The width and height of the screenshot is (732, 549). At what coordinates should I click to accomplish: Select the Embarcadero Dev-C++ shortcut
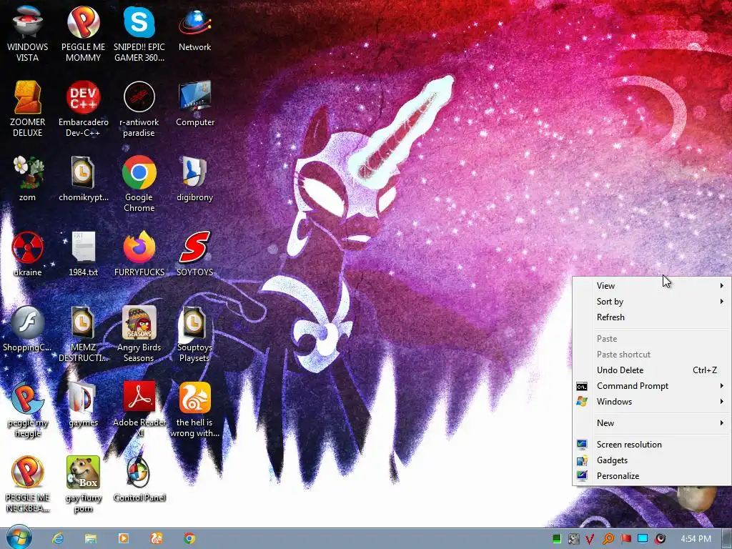coord(83,109)
